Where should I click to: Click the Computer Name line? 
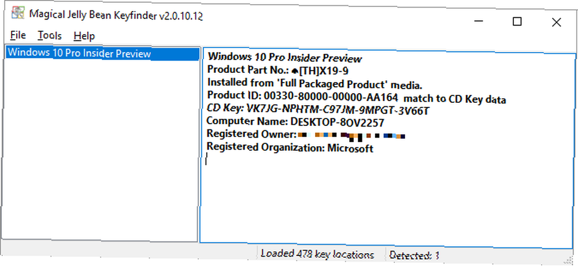pyautogui.click(x=295, y=122)
